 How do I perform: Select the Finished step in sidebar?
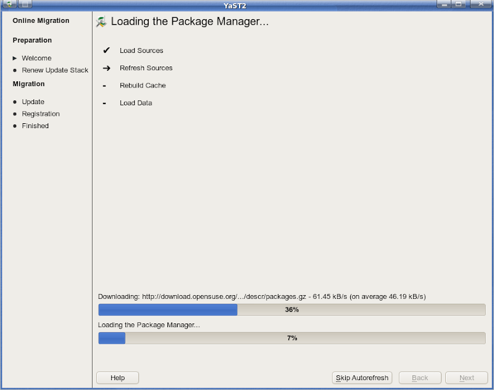[35, 126]
